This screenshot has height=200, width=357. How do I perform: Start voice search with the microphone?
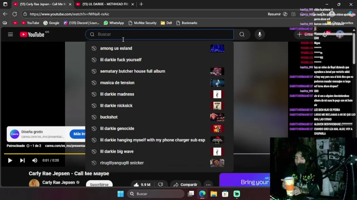260,34
